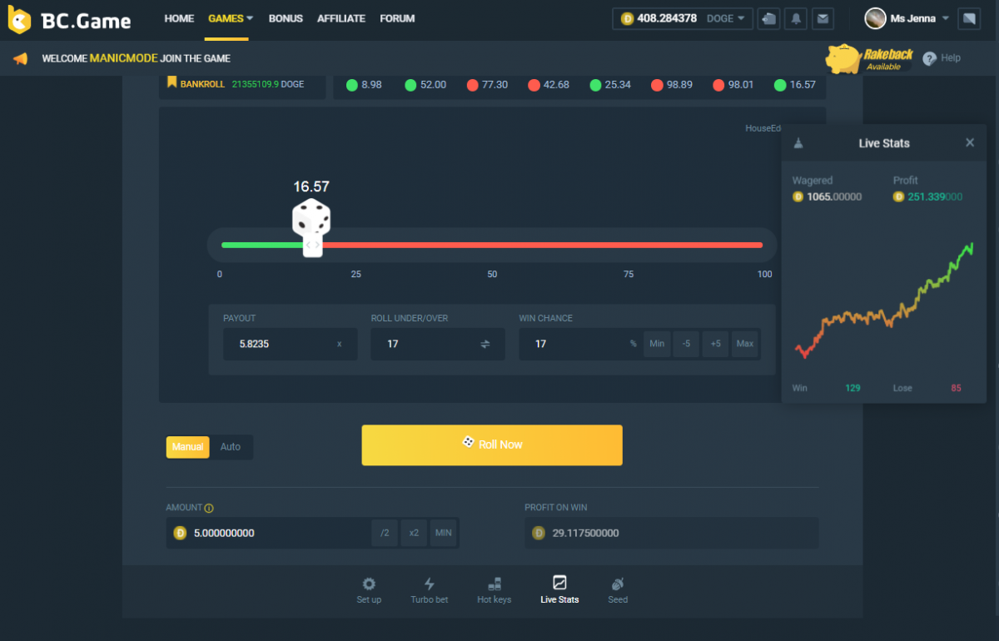Expand the GAMES menu

tap(231, 18)
